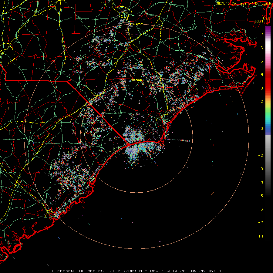
Task: Click the -4 value on the color scale
Action: coord(261,182)
